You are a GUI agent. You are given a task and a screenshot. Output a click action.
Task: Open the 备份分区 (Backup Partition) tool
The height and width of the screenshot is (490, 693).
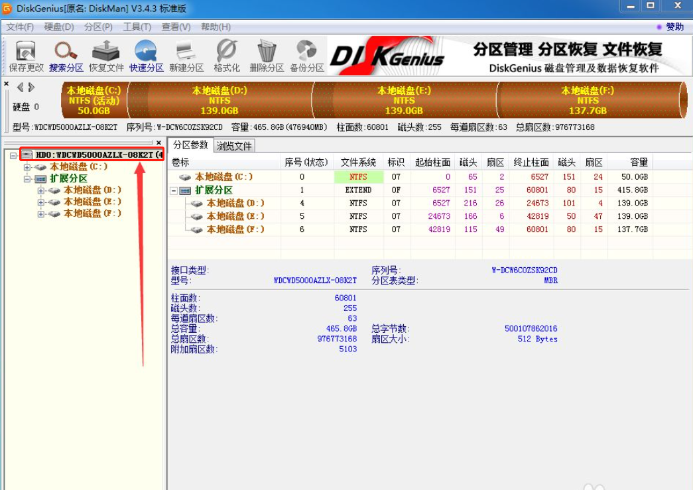pos(304,53)
